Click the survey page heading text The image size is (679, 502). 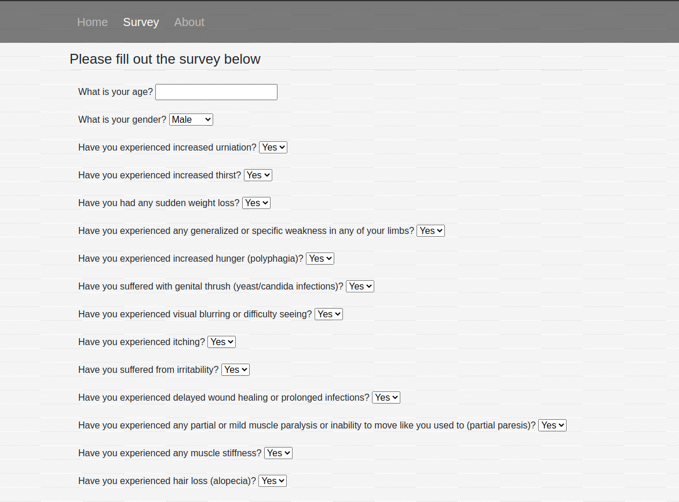[x=165, y=59]
